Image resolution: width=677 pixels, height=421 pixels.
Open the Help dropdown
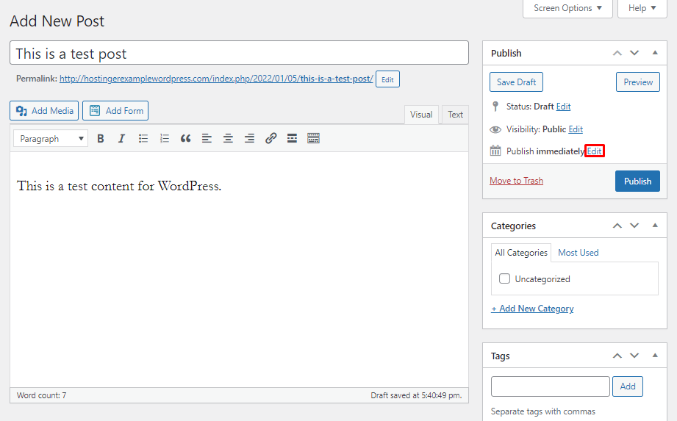pos(642,8)
